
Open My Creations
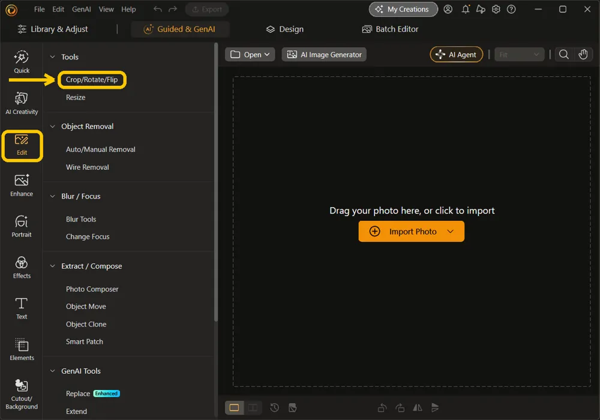[403, 9]
